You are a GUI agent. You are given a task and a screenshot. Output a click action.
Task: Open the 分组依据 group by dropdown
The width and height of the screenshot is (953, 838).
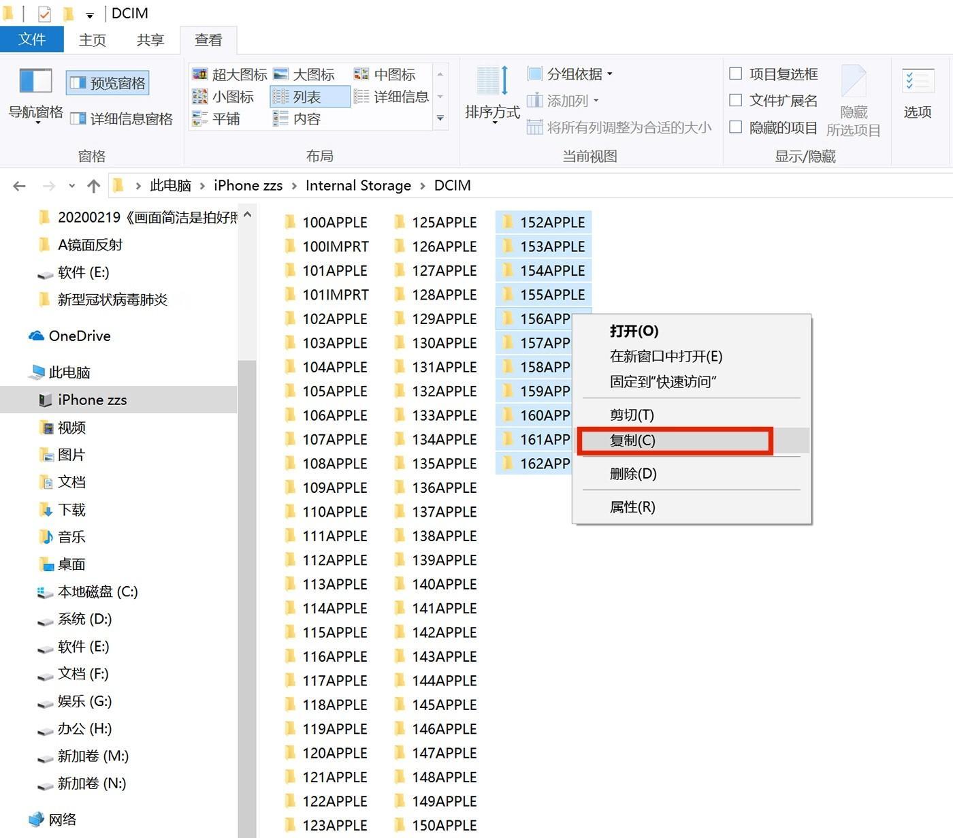[x=570, y=74]
